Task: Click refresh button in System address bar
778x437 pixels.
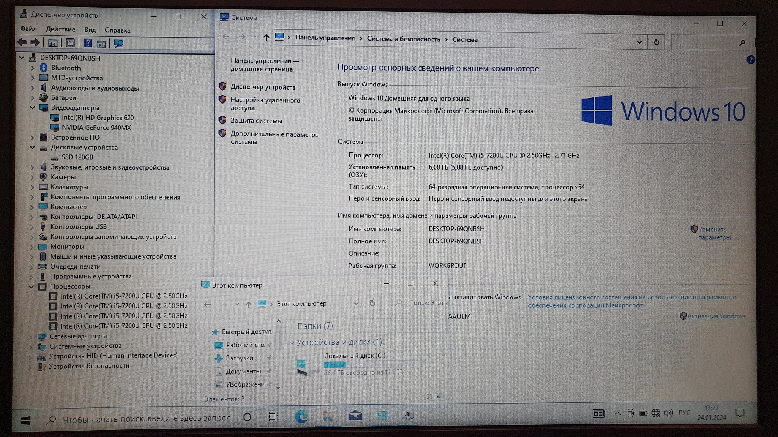Action: pyautogui.click(x=656, y=42)
